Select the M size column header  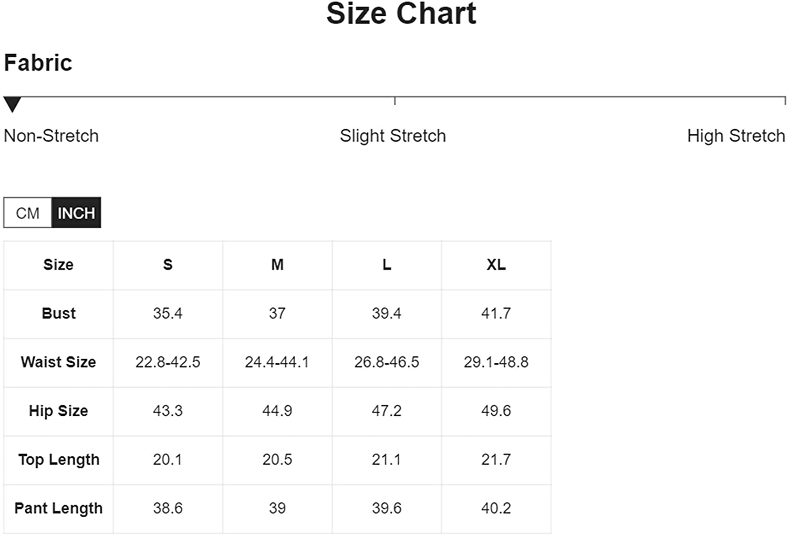click(277, 265)
